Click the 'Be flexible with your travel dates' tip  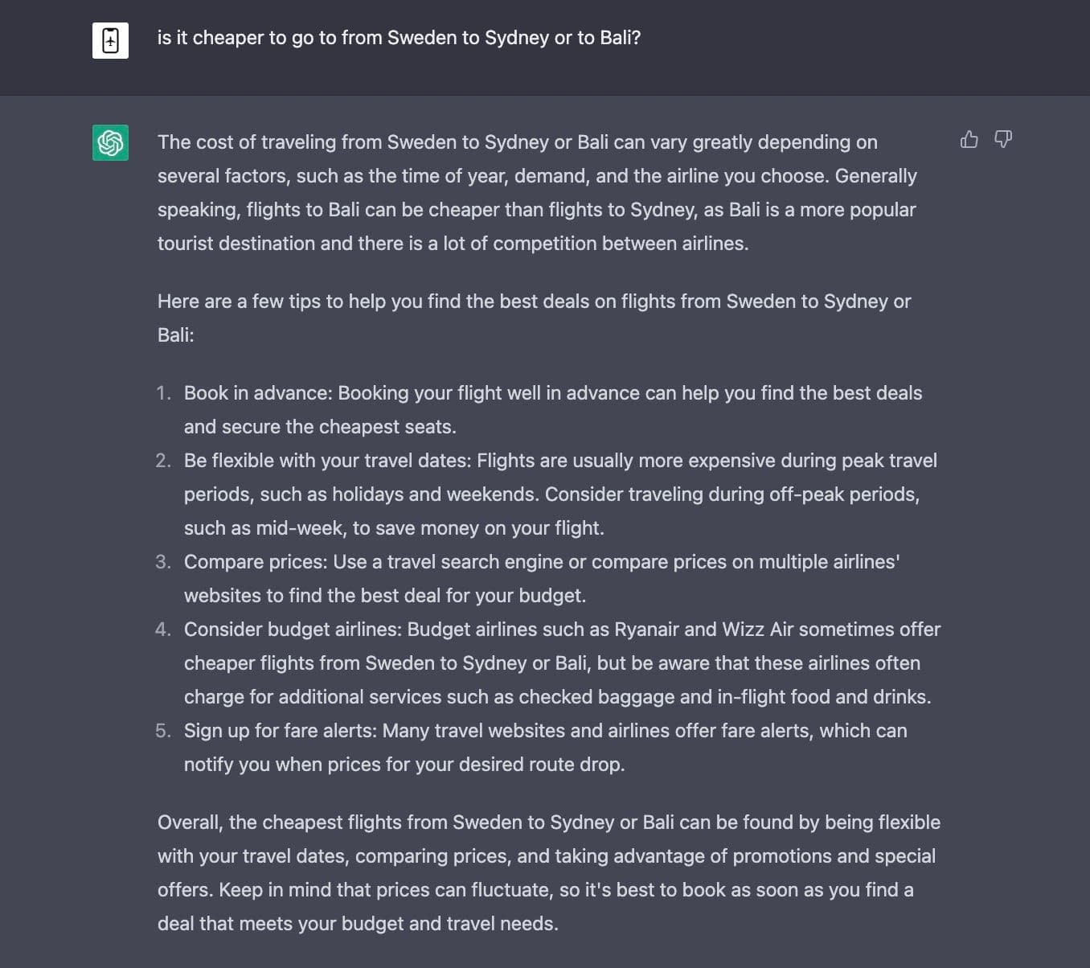tap(560, 494)
